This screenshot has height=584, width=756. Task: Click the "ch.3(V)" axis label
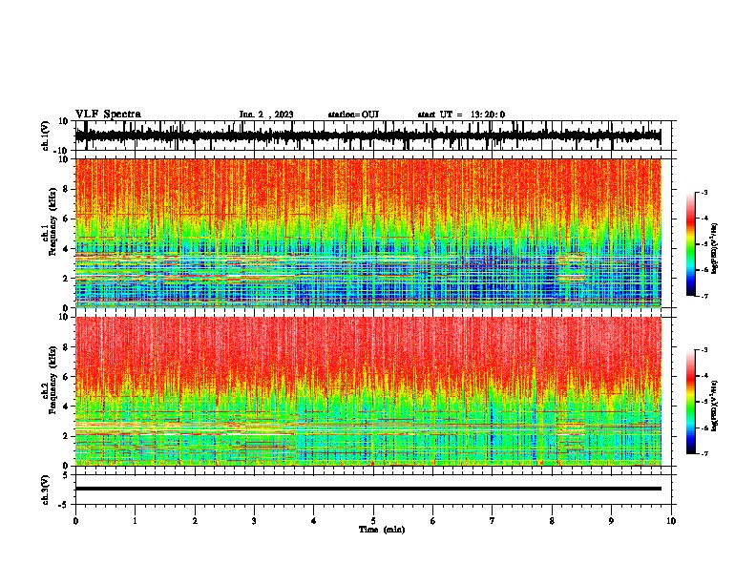[x=46, y=490]
